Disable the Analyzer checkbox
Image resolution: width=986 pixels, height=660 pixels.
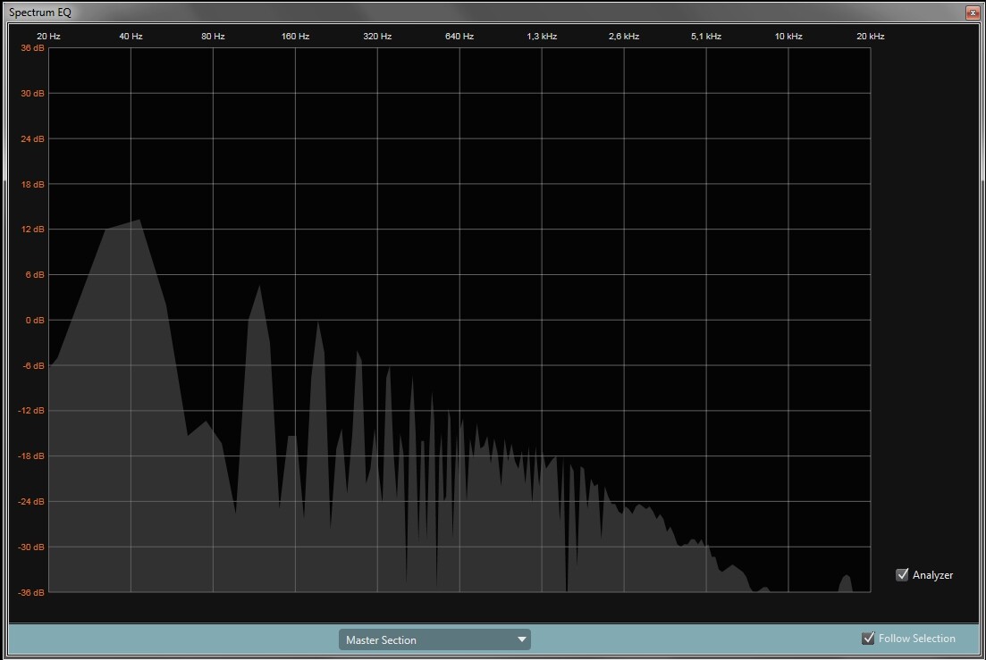pos(902,574)
